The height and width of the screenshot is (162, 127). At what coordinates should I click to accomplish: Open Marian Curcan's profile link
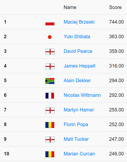[79, 154]
